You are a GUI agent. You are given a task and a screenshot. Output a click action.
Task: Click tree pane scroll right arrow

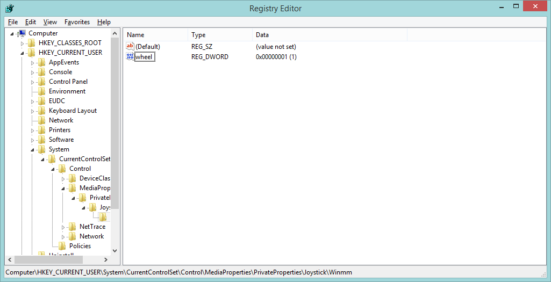106,259
